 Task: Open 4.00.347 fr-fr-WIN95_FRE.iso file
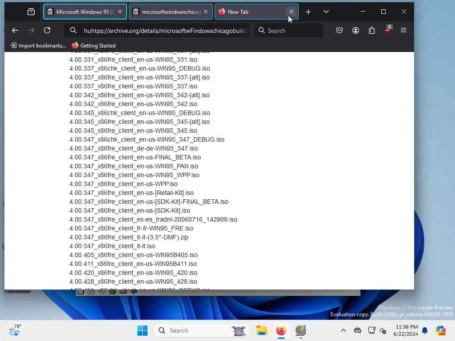tap(131, 228)
